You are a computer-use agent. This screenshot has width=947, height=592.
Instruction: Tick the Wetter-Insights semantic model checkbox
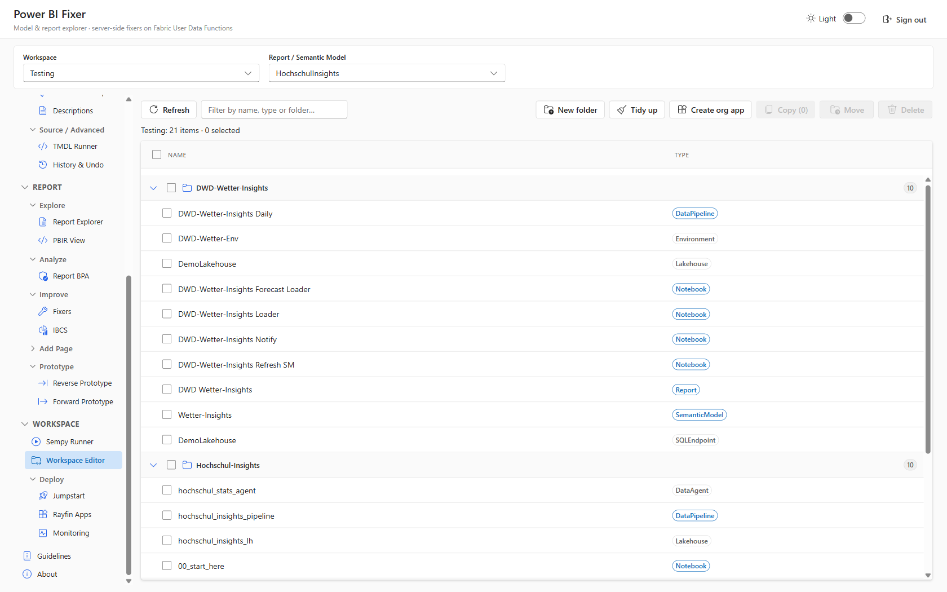click(x=167, y=414)
